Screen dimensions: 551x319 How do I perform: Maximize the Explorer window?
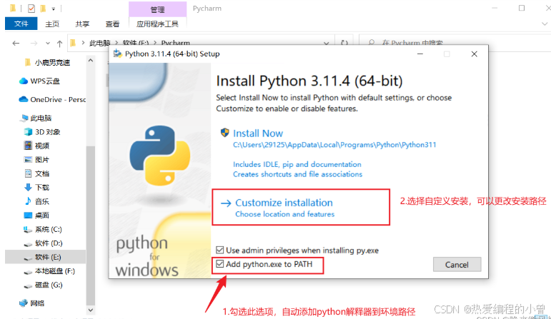pyautogui.click(x=522, y=8)
